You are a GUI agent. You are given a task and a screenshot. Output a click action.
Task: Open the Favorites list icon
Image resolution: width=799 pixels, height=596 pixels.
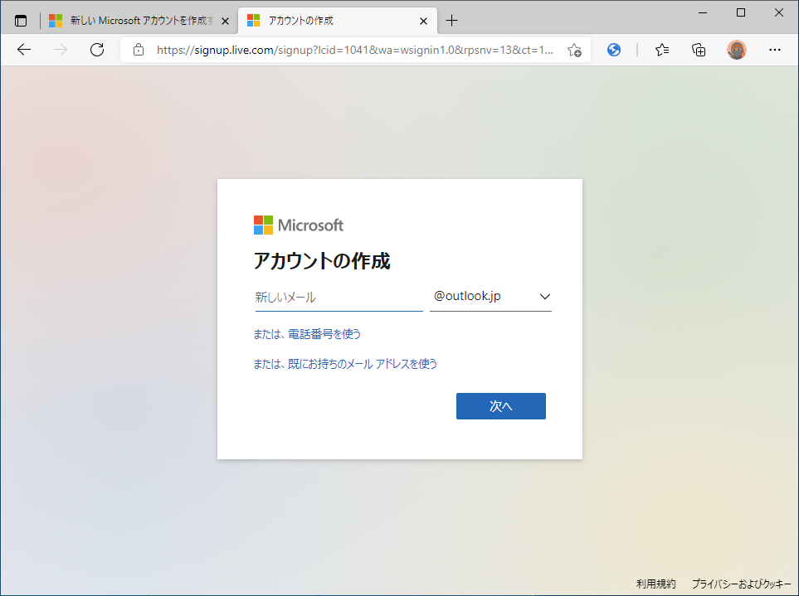[x=662, y=50]
